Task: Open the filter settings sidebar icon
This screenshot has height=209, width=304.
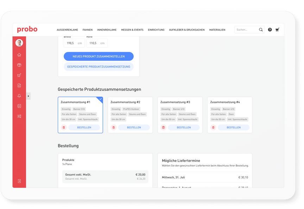Action: pyautogui.click(x=19, y=116)
